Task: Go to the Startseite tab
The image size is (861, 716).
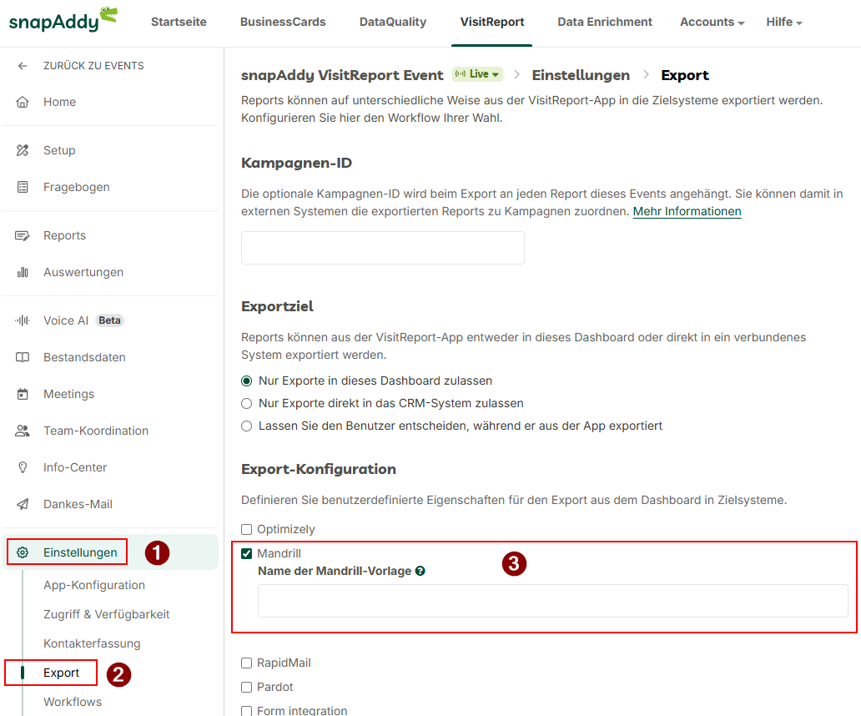Action: click(x=179, y=22)
